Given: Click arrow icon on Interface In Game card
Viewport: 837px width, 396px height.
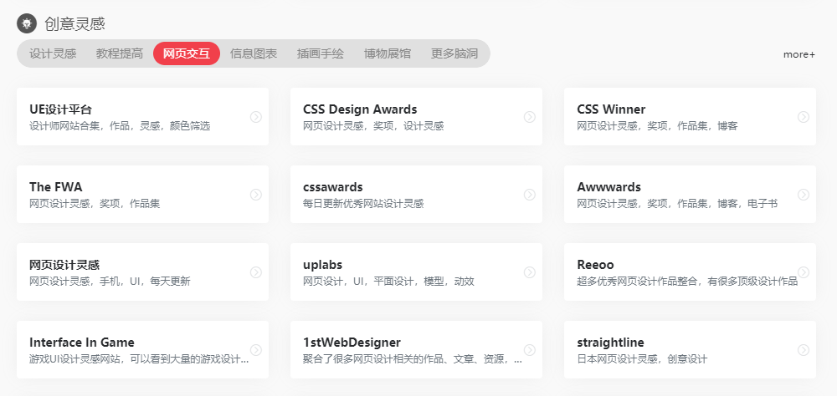Looking at the screenshot, I should [x=256, y=350].
